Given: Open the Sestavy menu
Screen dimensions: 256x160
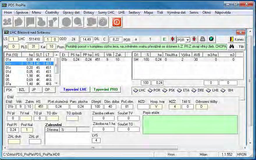Looking at the screenshot, I should [x=134, y=12].
